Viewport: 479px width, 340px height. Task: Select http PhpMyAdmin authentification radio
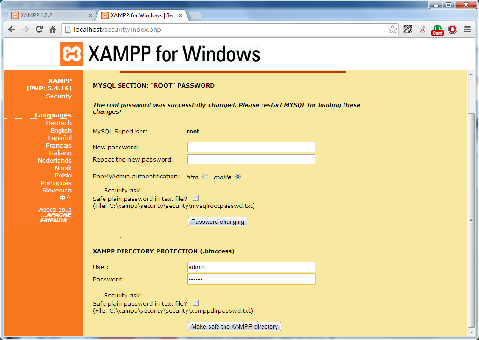(x=205, y=177)
